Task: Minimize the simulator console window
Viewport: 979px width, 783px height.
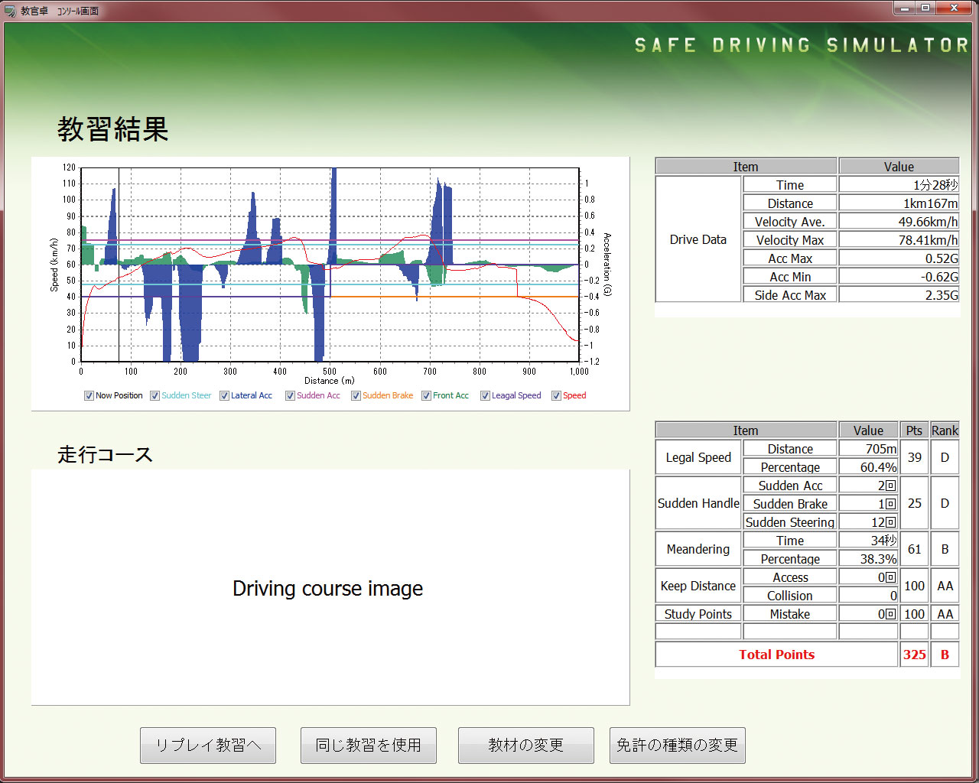Action: tap(905, 8)
